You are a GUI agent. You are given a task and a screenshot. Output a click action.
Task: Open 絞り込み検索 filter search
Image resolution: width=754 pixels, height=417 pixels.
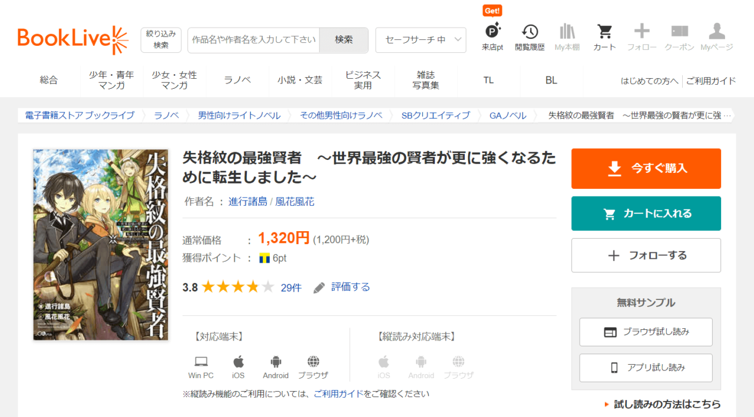click(161, 40)
